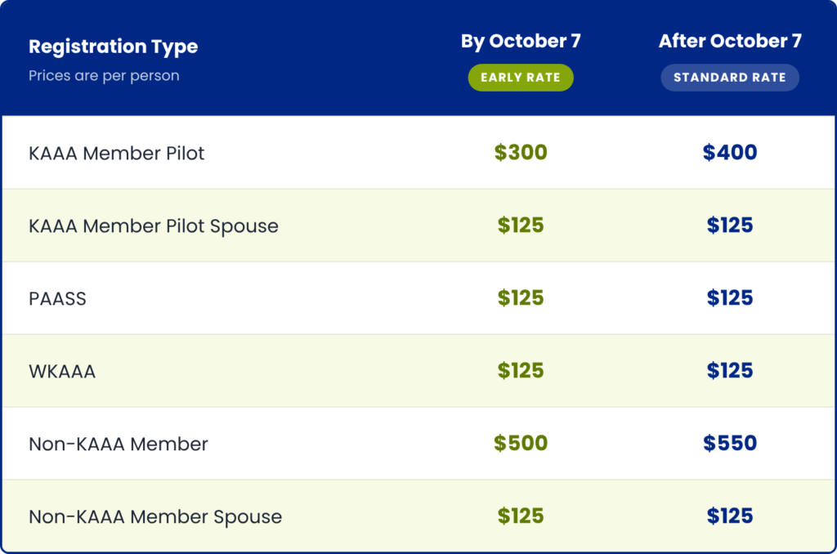Click the After October 7 column header
The height and width of the screenshot is (554, 837).
(730, 41)
